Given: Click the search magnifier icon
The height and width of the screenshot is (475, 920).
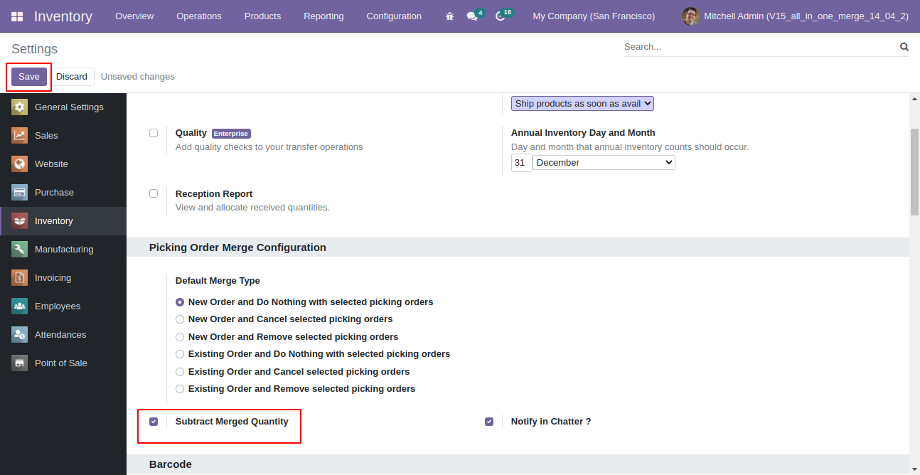Looking at the screenshot, I should [x=904, y=47].
